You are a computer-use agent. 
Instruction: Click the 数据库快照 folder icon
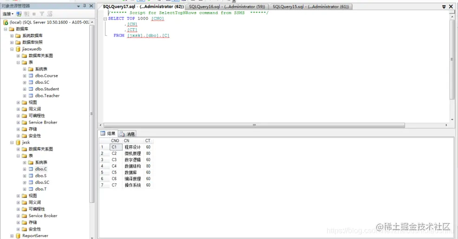click(x=18, y=42)
